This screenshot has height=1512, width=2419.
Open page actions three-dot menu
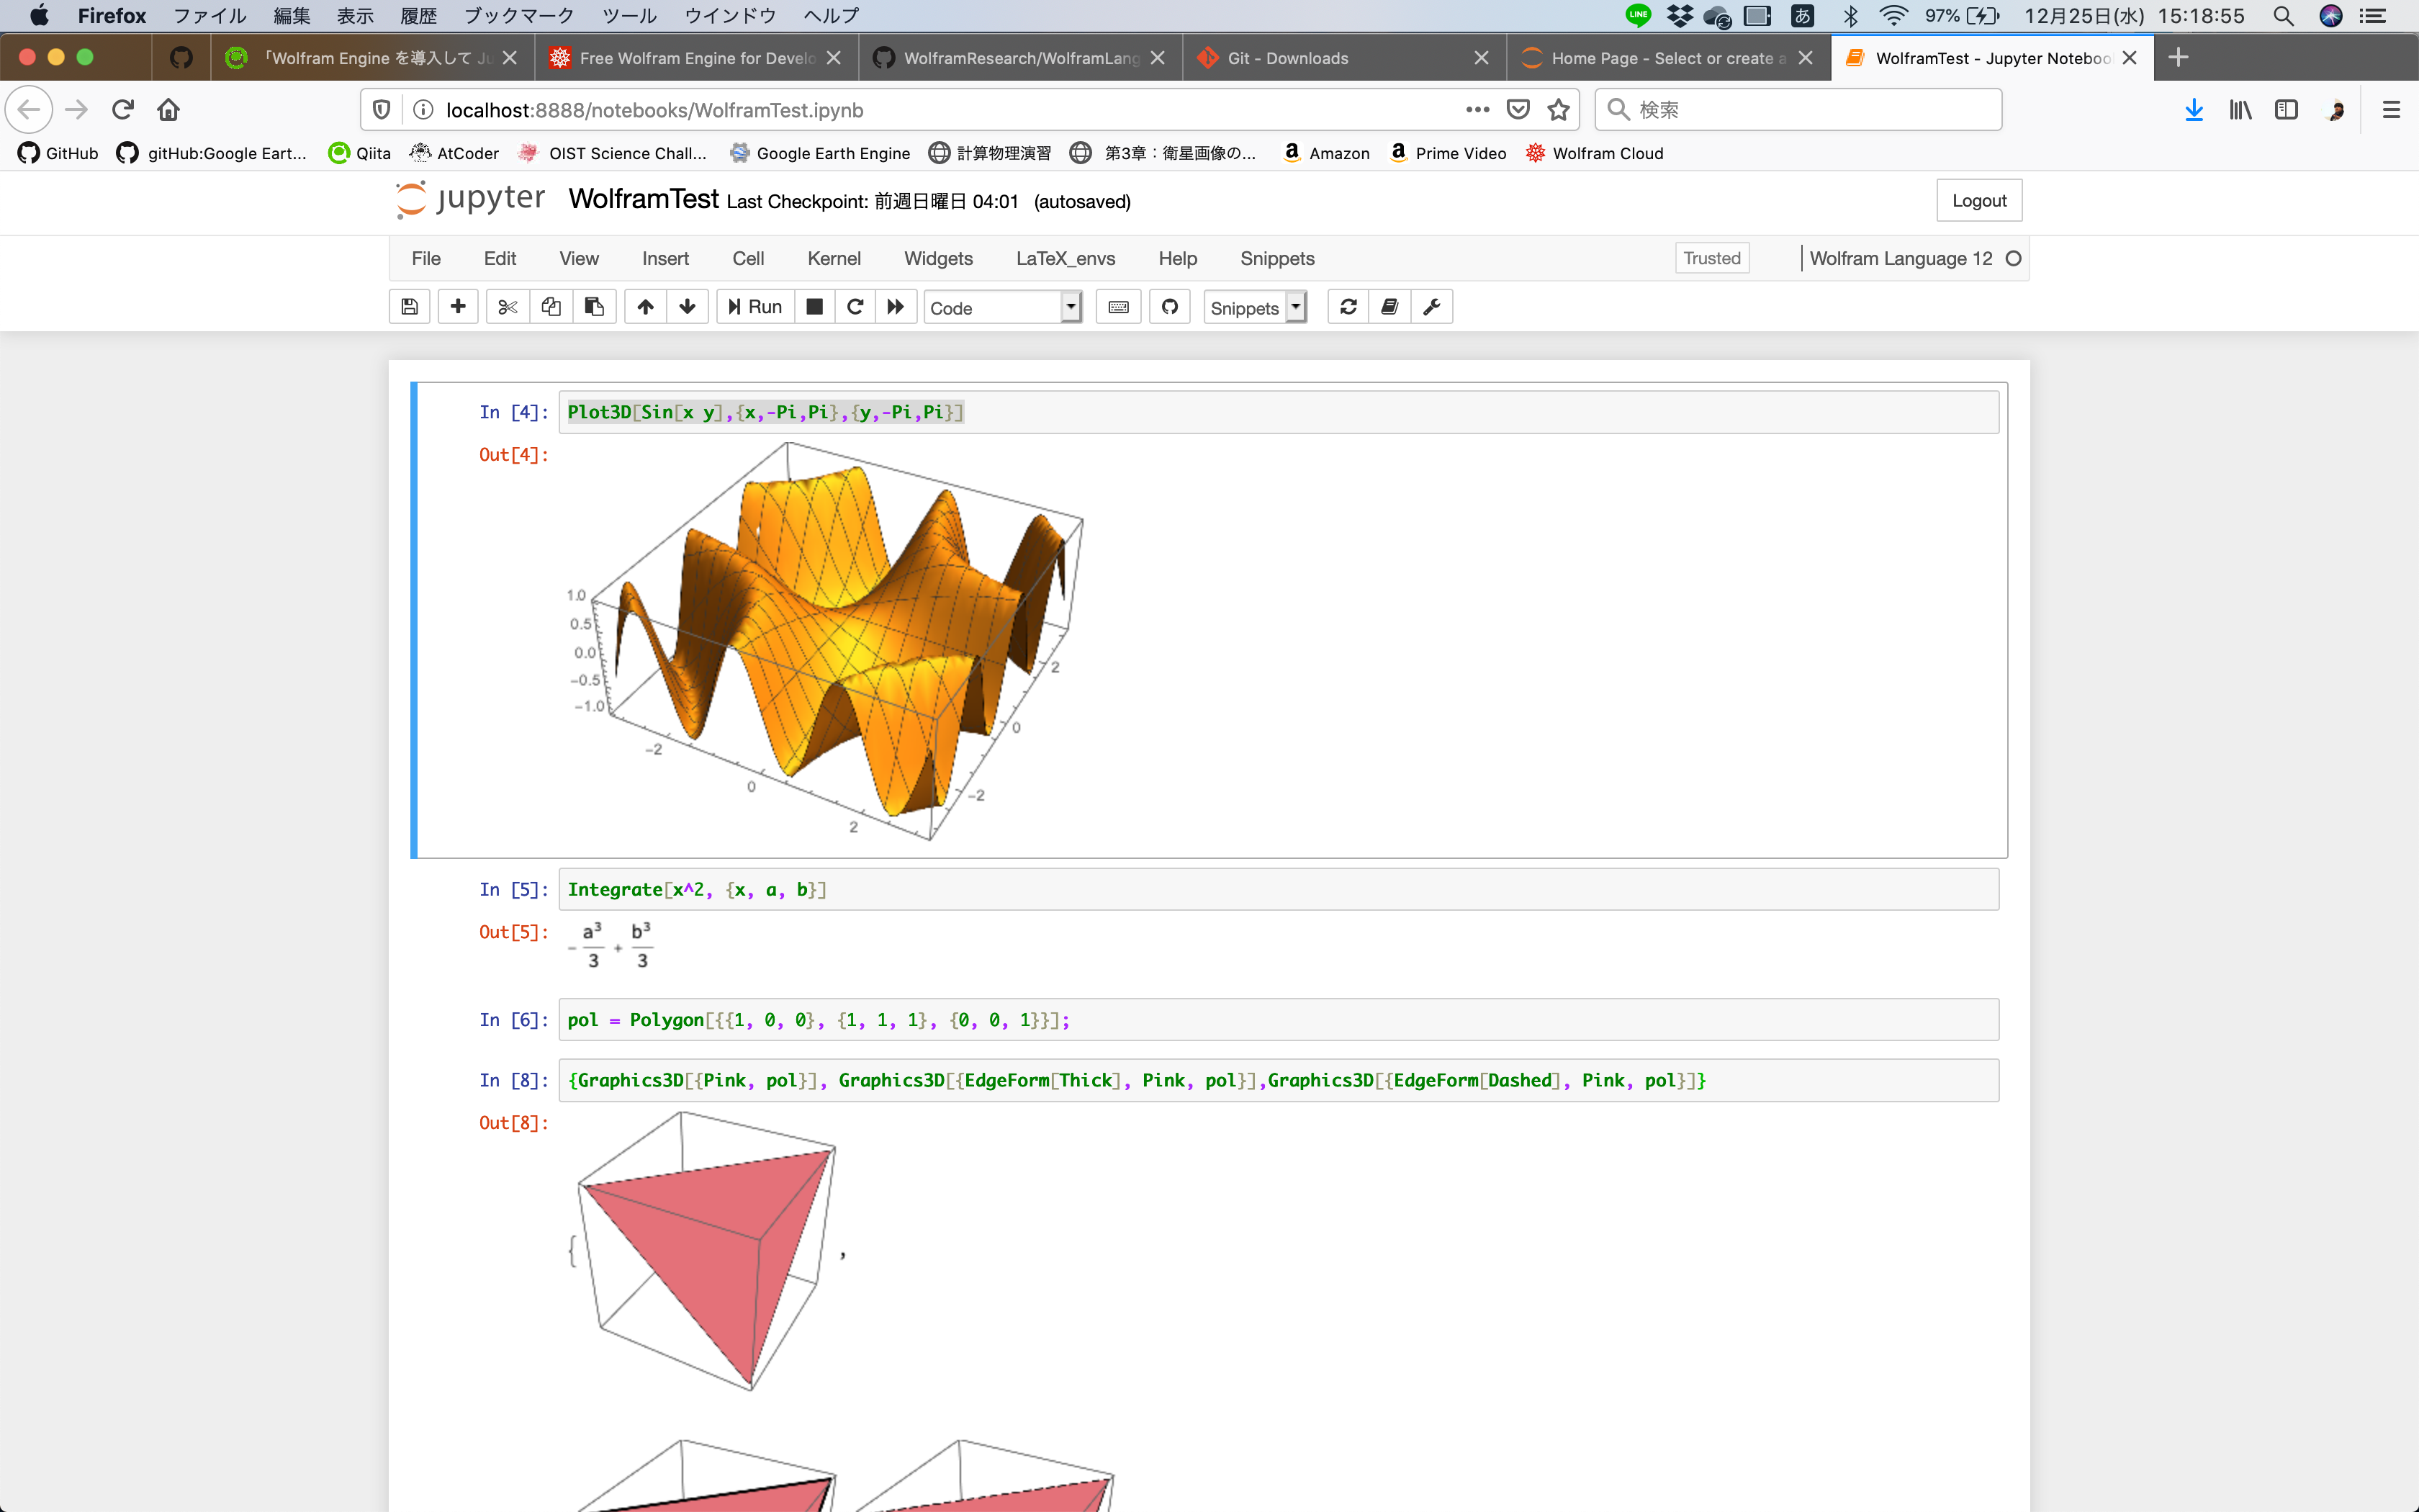[x=1477, y=110]
